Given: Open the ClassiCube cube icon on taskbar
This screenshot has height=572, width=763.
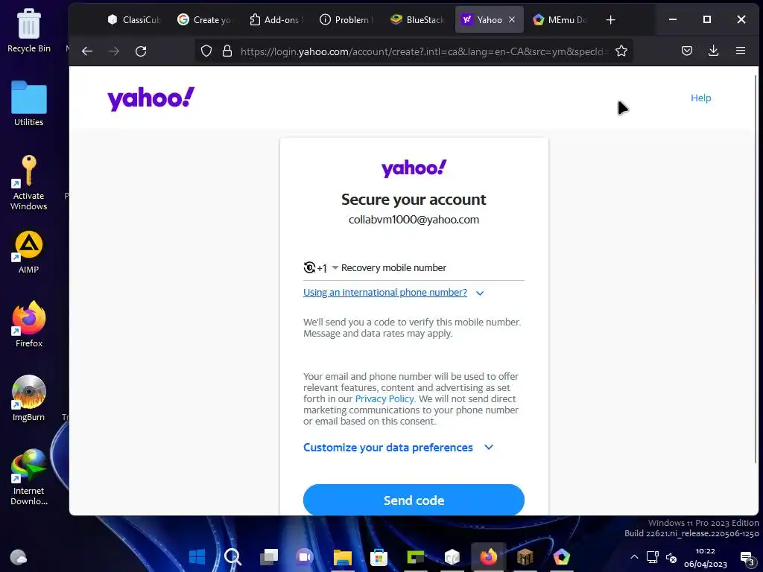Looking at the screenshot, I should (452, 557).
